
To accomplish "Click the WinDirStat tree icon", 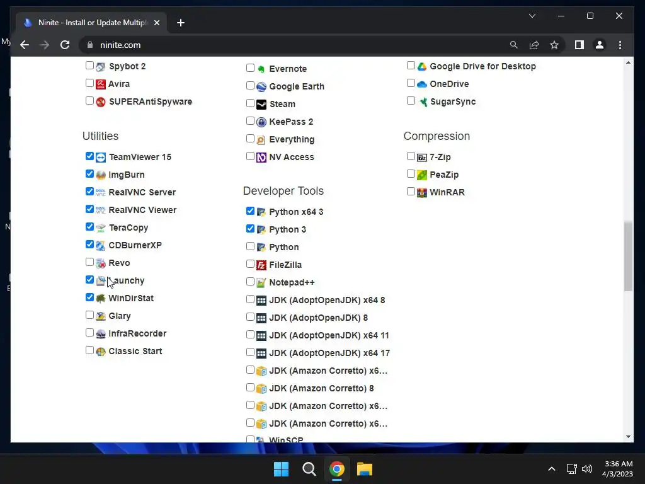I will [x=101, y=298].
